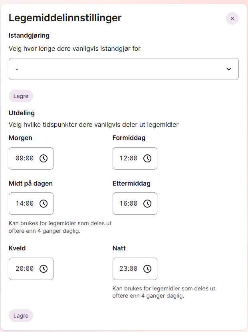Image resolution: width=248 pixels, height=332 pixels.
Task: Select the hours in Midt på dagen 14:00
Action: pos(19,204)
